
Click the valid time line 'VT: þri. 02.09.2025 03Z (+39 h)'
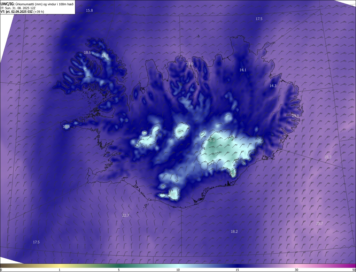22,12
